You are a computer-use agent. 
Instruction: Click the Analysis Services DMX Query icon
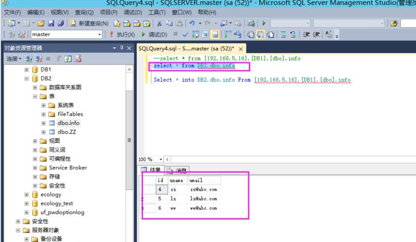[x=137, y=24]
